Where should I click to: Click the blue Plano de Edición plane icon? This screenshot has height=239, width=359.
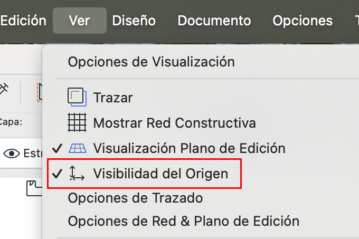(77, 148)
